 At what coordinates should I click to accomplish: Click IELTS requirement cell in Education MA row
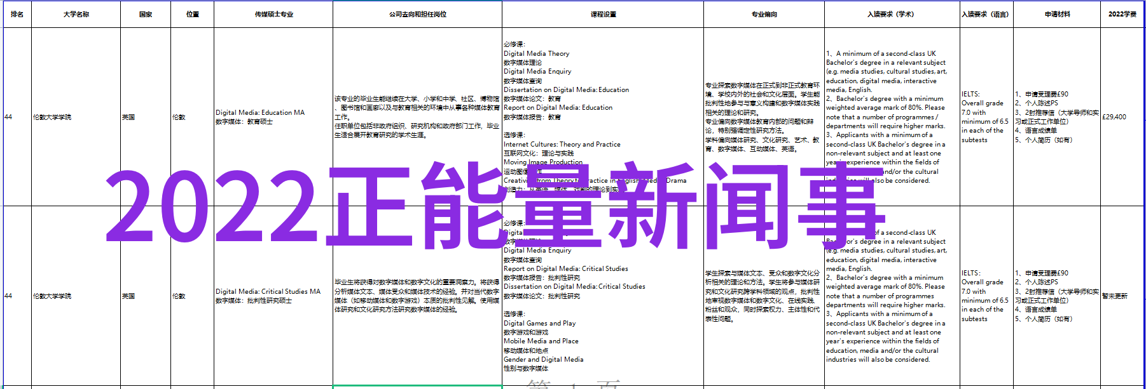pyautogui.click(x=986, y=117)
